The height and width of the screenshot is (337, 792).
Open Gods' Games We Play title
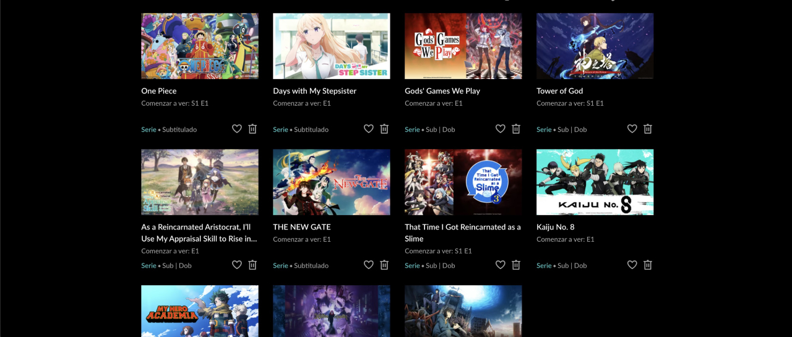coord(442,91)
